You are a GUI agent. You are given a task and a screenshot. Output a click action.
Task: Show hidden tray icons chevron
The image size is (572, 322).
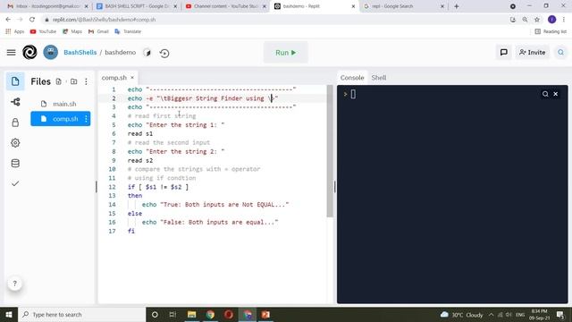pyautogui.click(x=491, y=314)
